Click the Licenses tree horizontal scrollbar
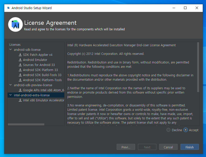 click(x=26, y=124)
